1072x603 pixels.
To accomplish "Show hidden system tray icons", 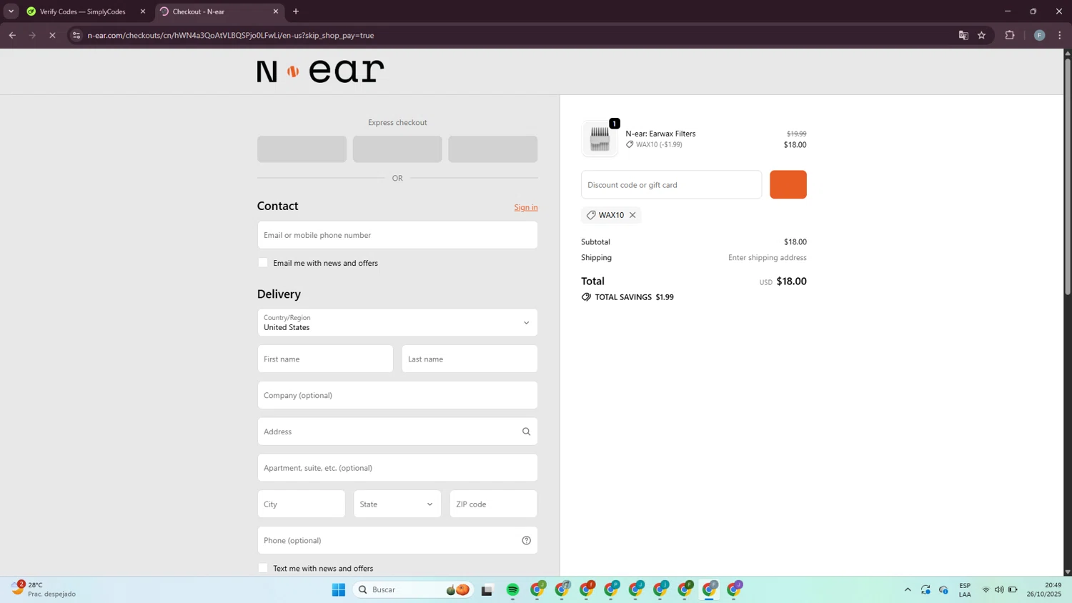I will (908, 589).
